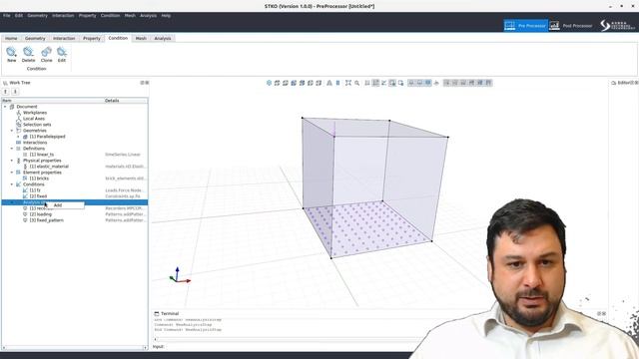Click the Clone condition icon
This screenshot has width=639, height=359.
tap(46, 52)
